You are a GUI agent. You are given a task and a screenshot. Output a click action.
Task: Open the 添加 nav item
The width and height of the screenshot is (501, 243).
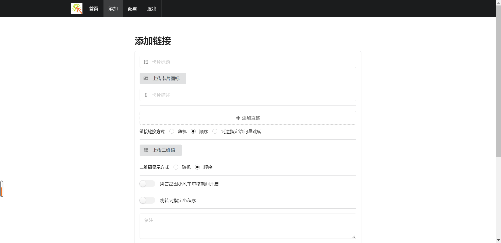point(113,9)
